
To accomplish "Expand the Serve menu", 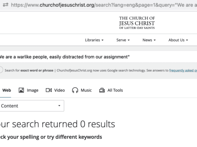I will pos(123,40).
